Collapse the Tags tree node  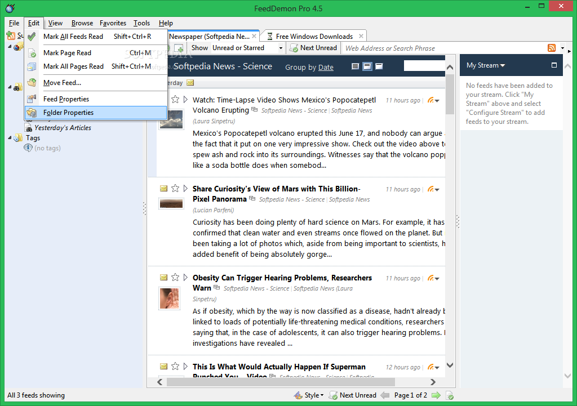10,137
